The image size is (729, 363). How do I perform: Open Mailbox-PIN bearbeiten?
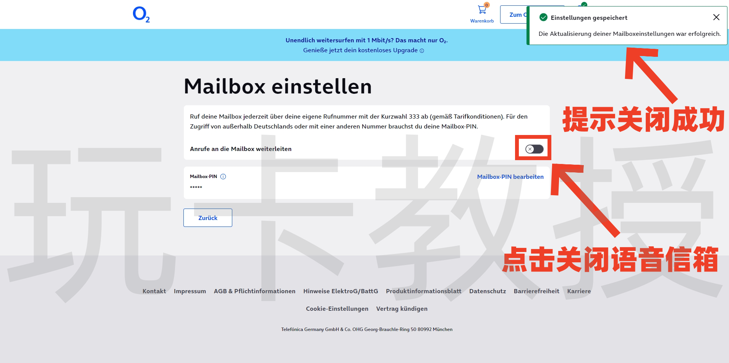(x=510, y=177)
